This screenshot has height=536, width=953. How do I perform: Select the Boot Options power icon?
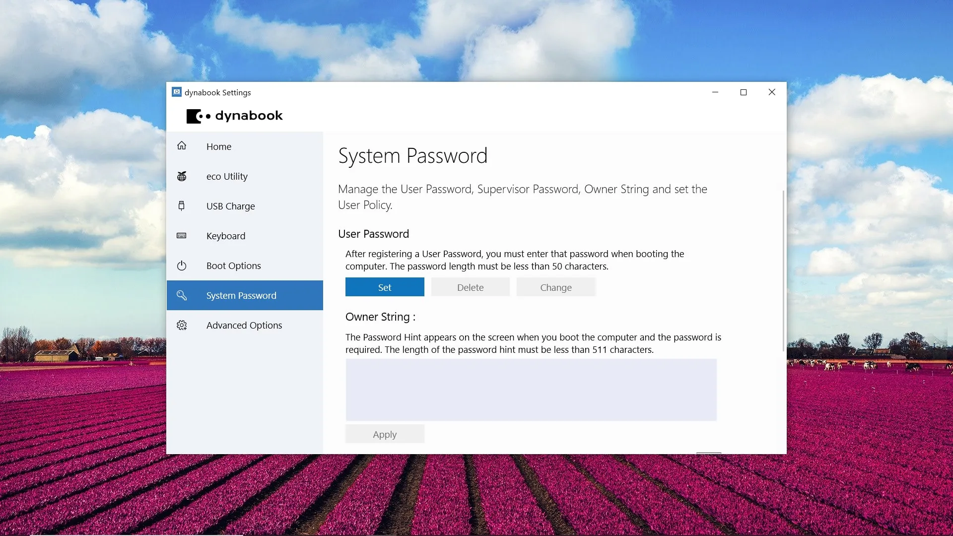point(182,266)
